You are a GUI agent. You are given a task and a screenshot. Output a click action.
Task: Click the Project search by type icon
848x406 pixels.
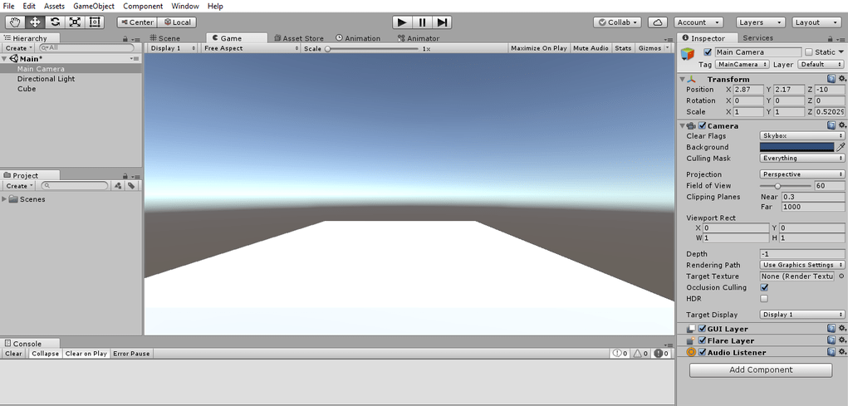[x=119, y=185]
